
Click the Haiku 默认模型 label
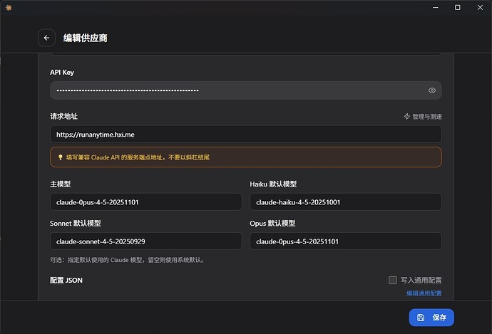pyautogui.click(x=273, y=184)
